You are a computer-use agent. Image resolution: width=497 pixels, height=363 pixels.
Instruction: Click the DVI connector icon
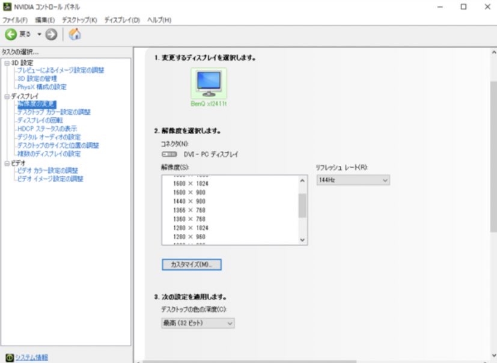point(169,154)
